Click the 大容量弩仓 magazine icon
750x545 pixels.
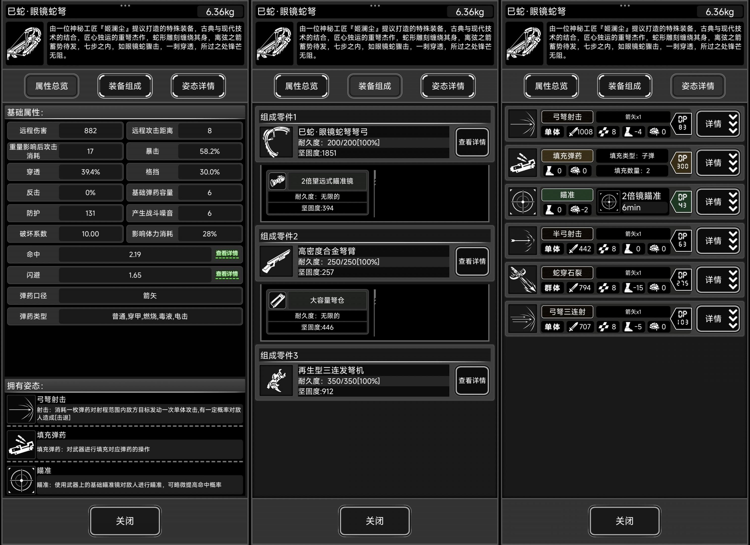tap(277, 300)
